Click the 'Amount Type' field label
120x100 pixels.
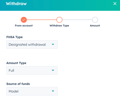16,63
